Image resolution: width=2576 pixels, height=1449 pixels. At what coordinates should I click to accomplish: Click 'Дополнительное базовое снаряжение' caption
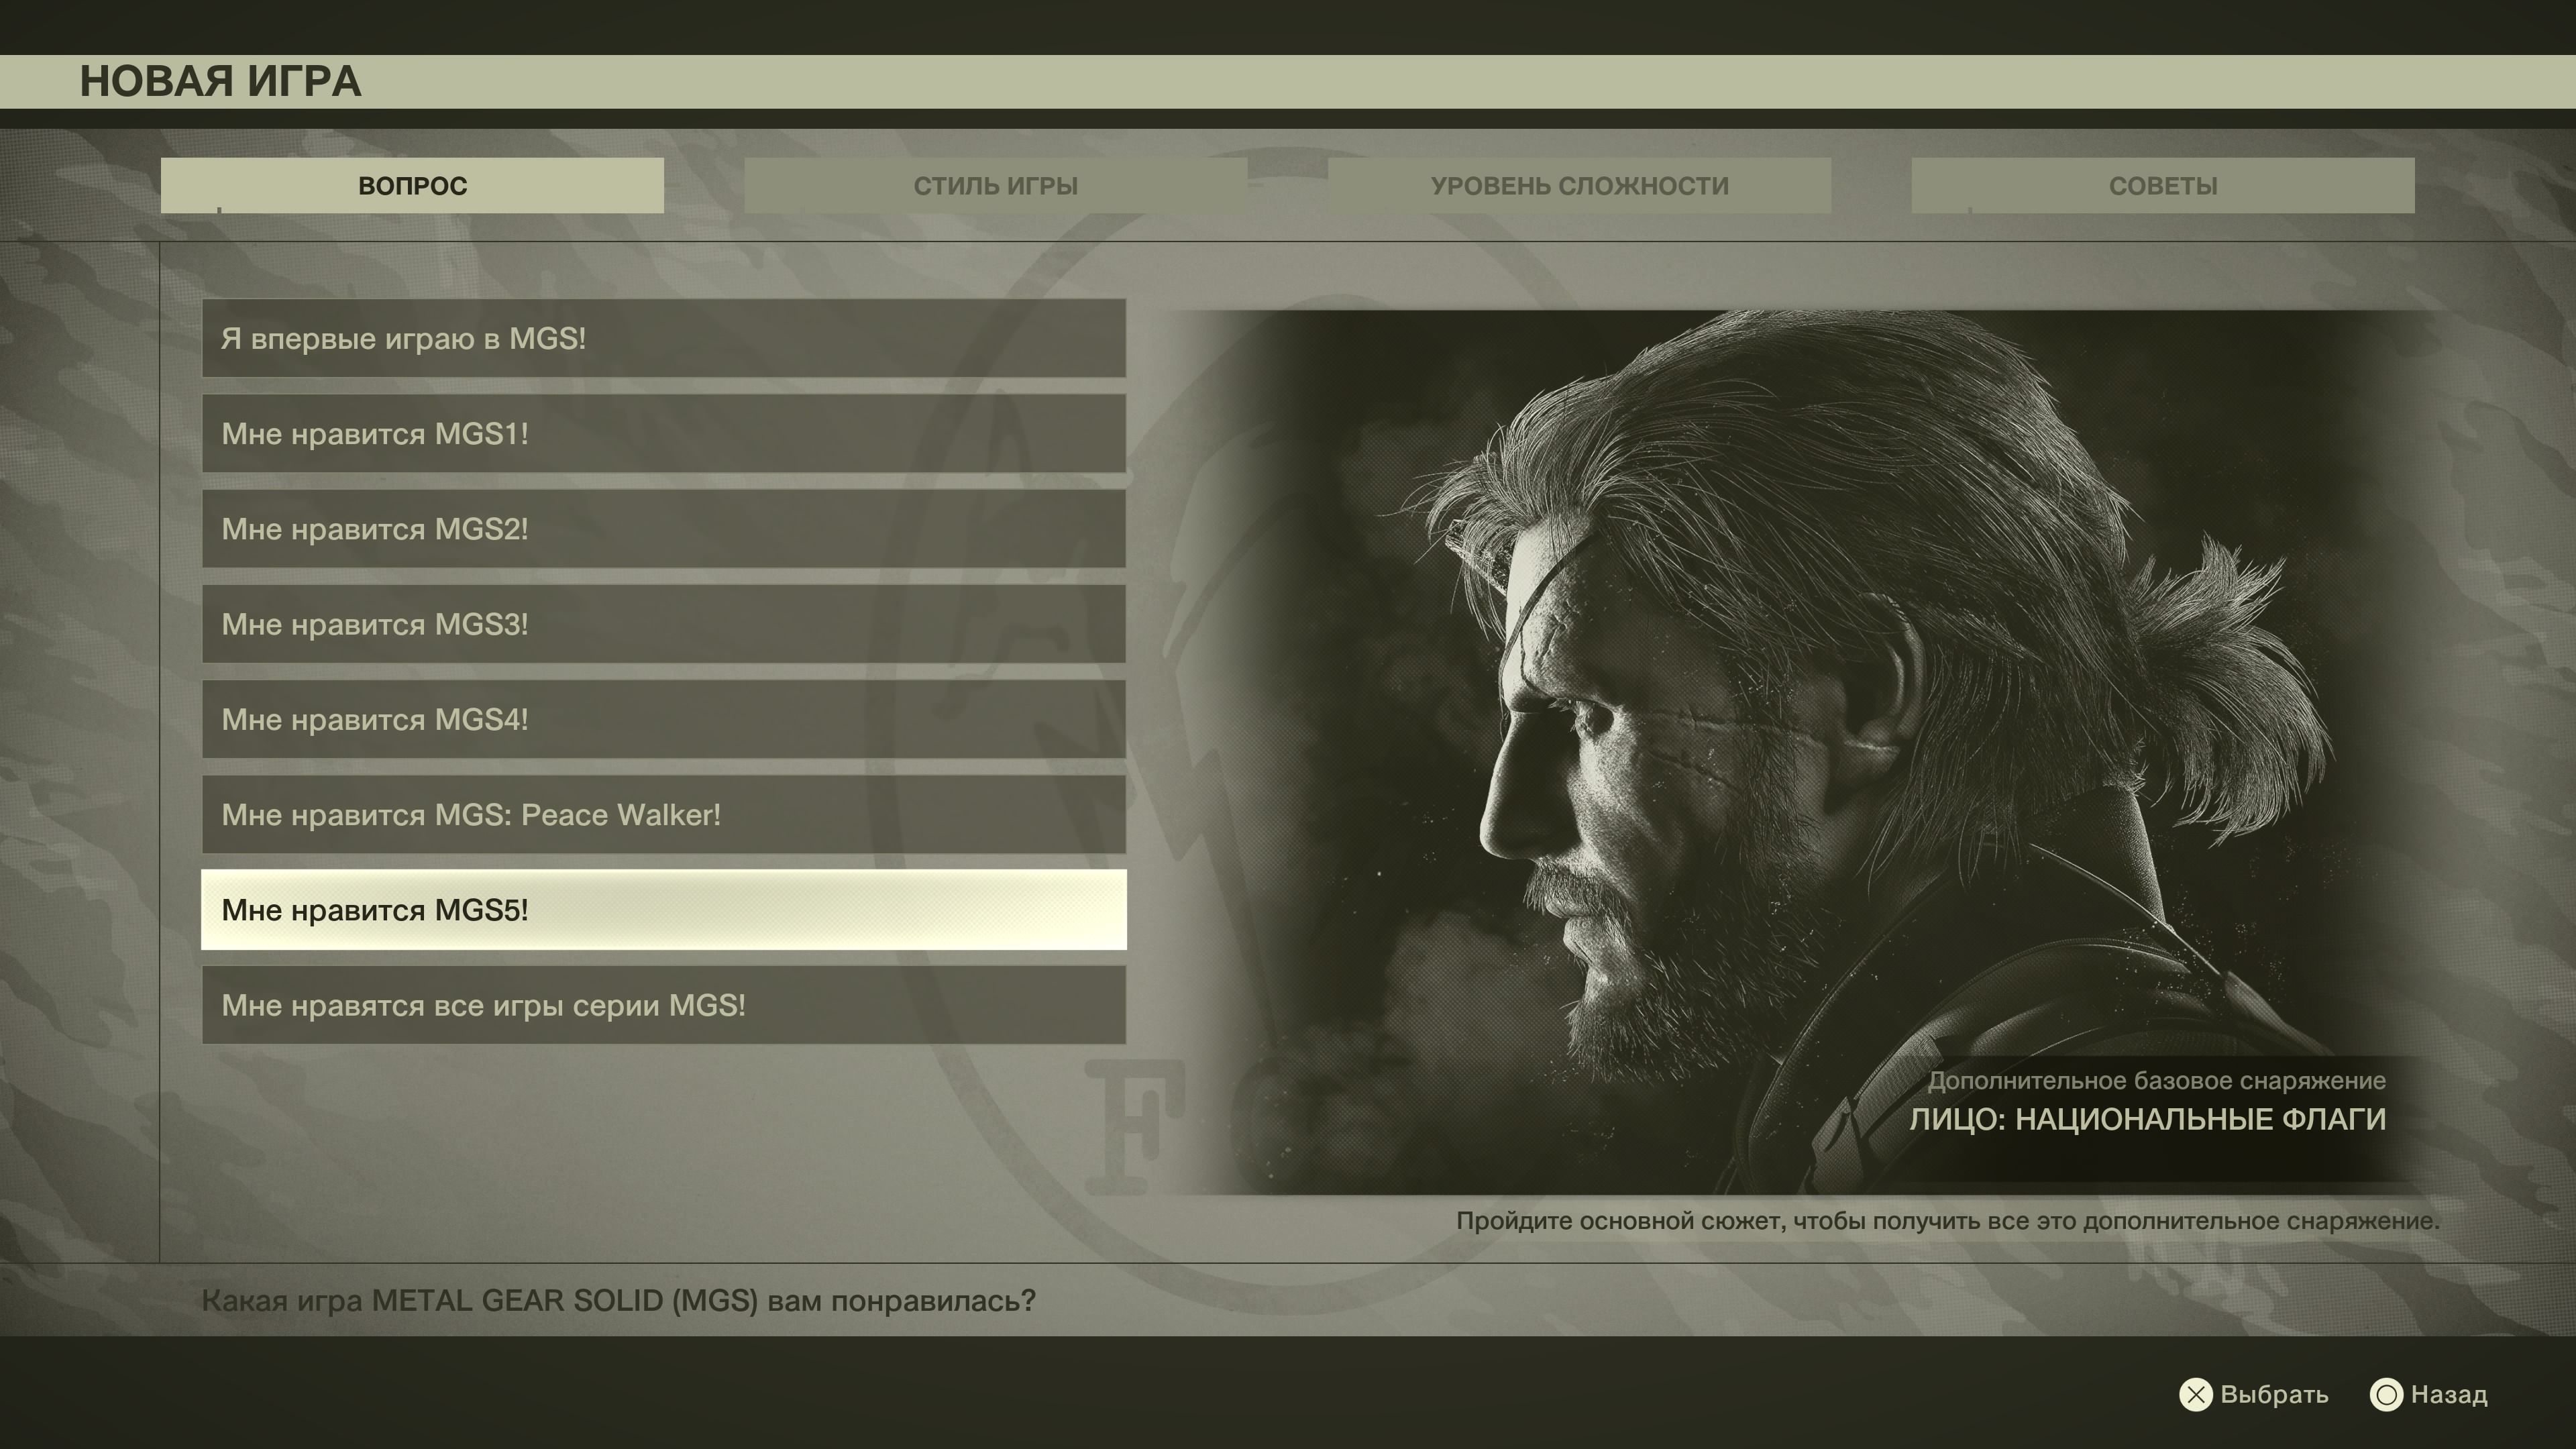pos(2157,1081)
